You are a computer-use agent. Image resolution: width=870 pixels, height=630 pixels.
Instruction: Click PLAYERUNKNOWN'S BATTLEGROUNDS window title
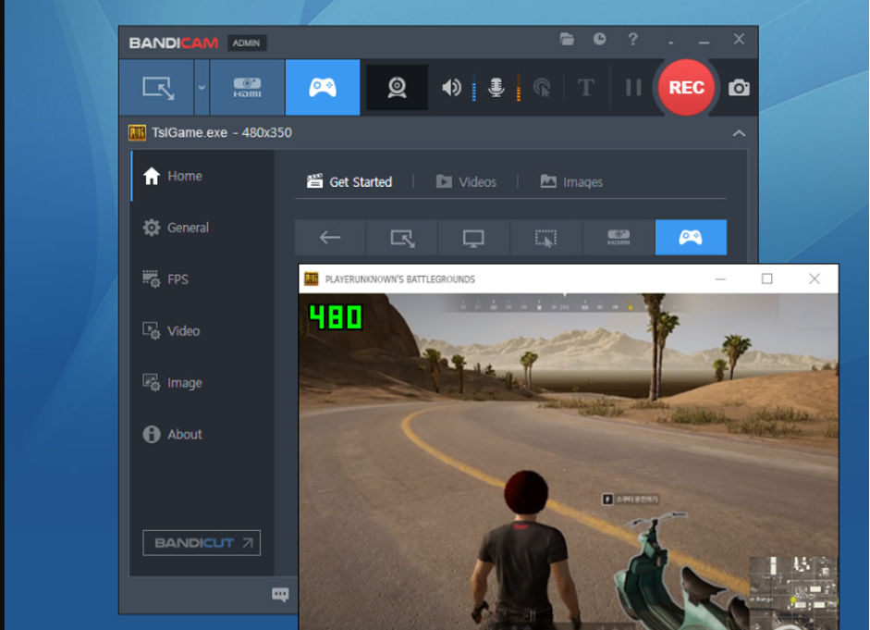tap(399, 279)
